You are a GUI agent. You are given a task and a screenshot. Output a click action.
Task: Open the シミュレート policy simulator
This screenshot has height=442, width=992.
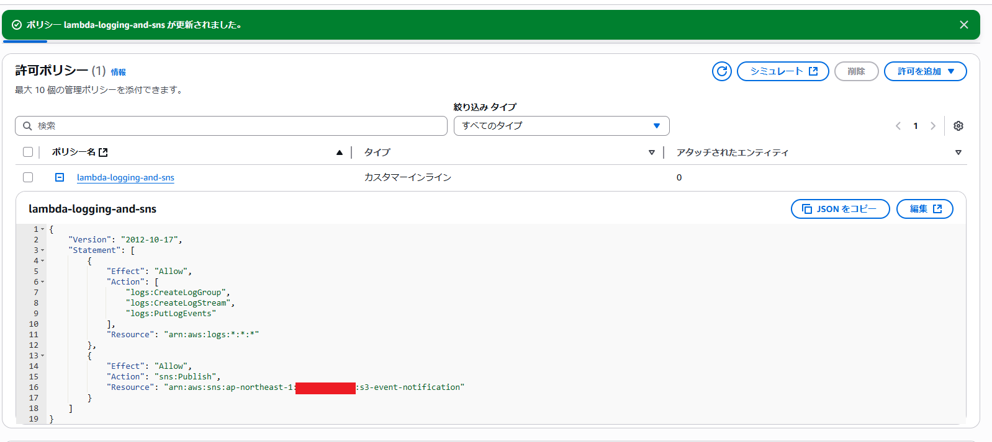(783, 71)
